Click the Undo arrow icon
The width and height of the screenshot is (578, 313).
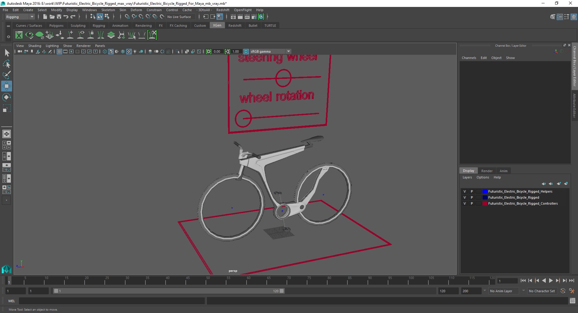click(x=66, y=17)
